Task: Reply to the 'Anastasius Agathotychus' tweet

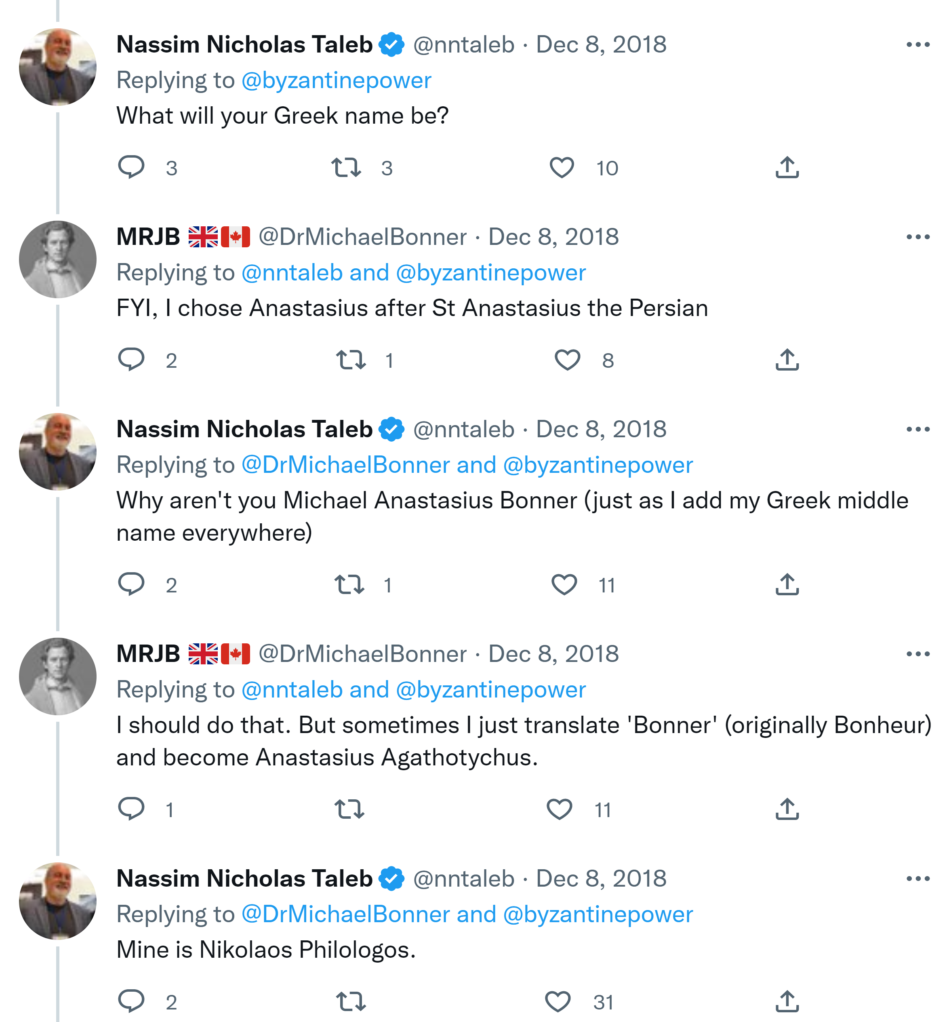Action: (132, 809)
